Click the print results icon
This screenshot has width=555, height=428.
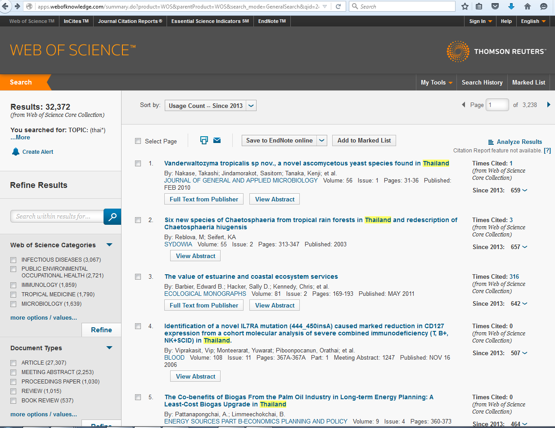(204, 140)
